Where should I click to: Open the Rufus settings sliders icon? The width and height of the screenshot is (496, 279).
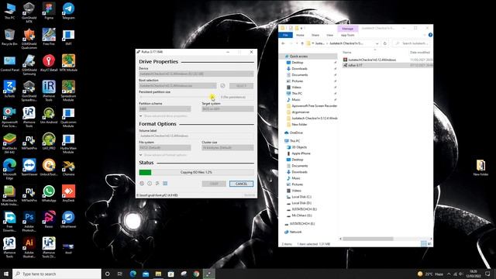click(x=157, y=184)
